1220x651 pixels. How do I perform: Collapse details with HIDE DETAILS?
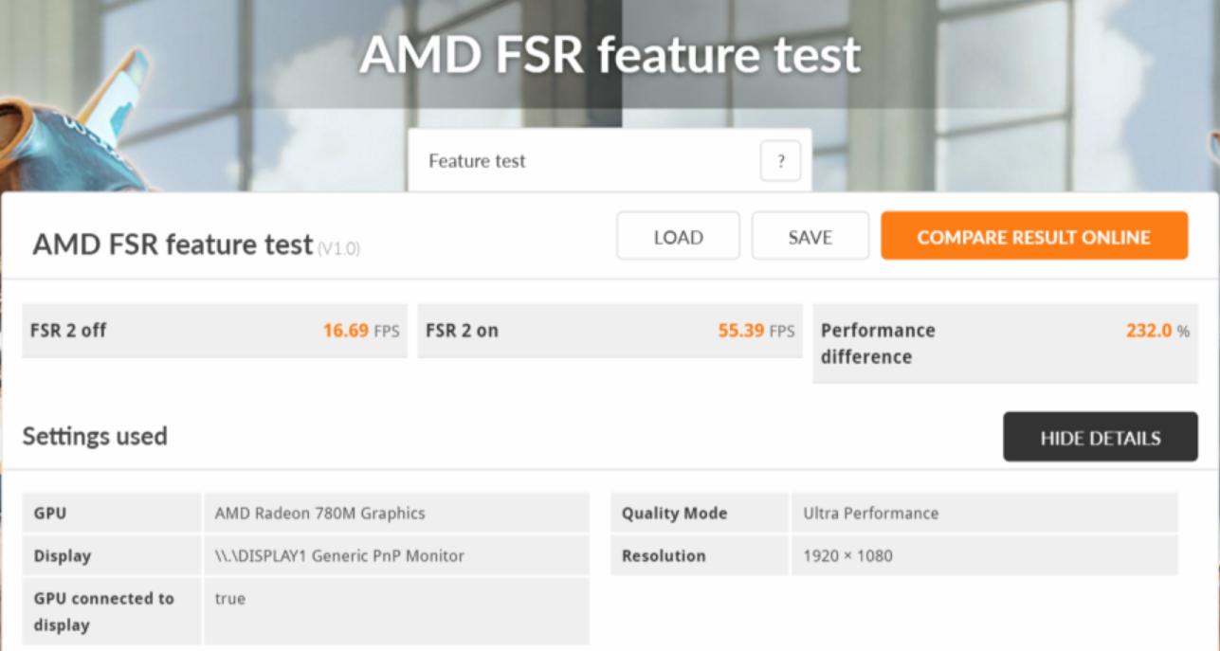[1100, 438]
